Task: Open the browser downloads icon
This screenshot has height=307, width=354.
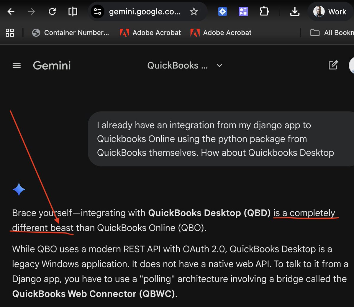Action: click(295, 12)
